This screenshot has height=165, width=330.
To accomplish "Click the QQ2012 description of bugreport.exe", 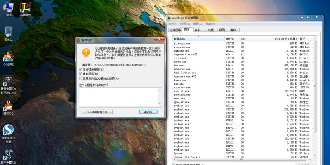I will tap(304, 54).
